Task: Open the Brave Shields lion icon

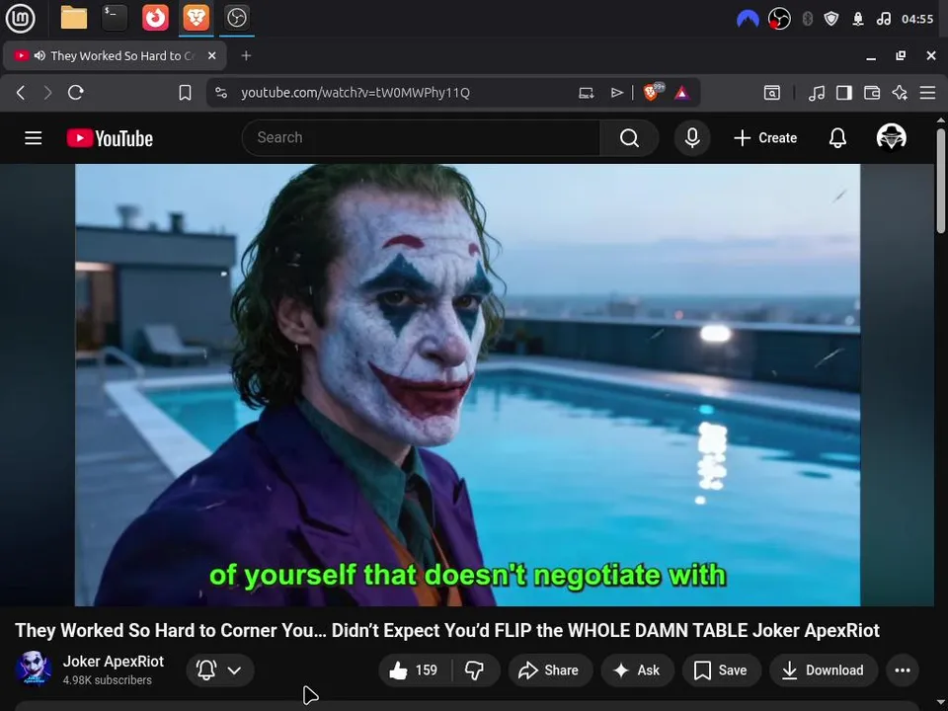Action: point(653,92)
